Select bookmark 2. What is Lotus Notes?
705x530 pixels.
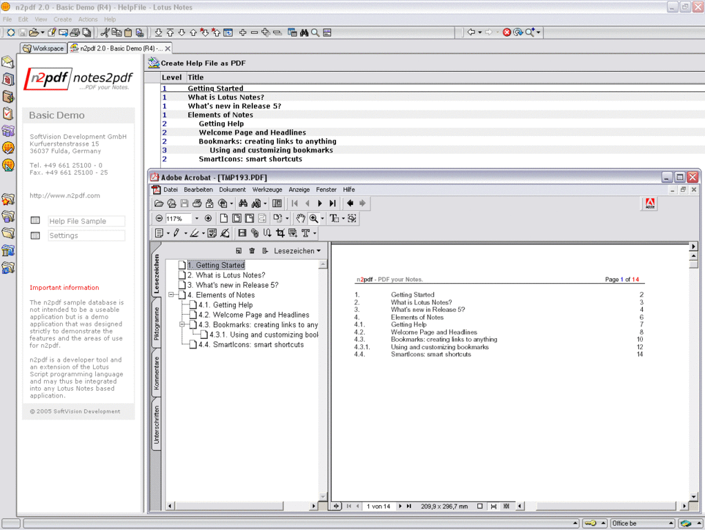[x=226, y=275]
